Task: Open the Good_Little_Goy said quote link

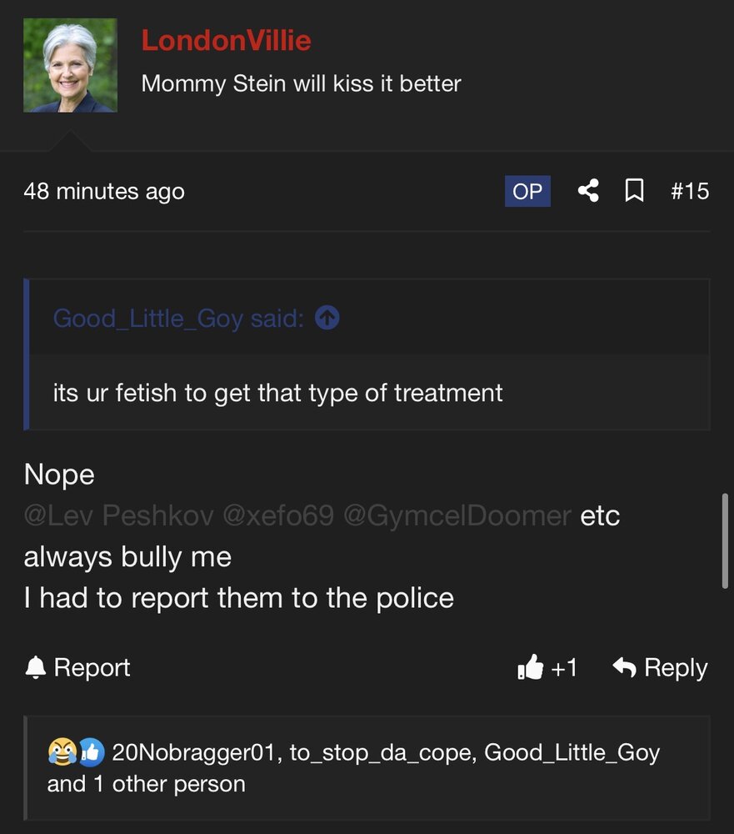Action: (x=178, y=319)
